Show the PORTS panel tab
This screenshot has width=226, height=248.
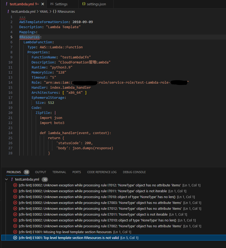pyautogui.click(x=77, y=172)
